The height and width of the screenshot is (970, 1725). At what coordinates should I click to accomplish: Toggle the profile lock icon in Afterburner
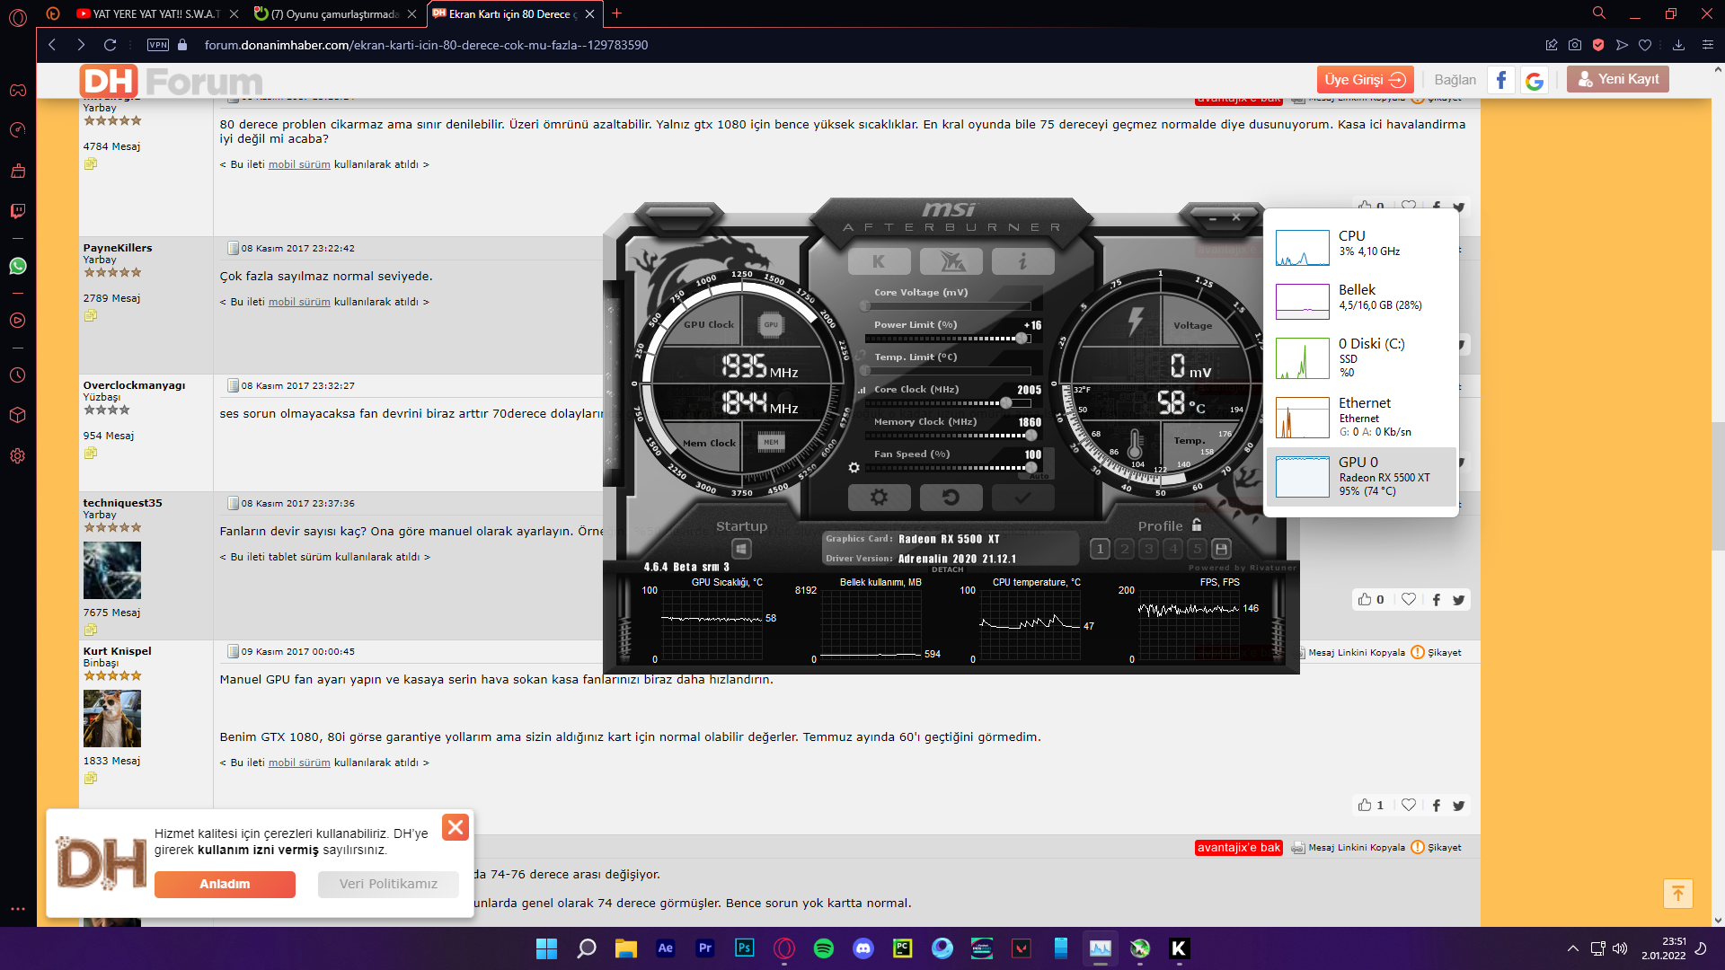[x=1197, y=525]
